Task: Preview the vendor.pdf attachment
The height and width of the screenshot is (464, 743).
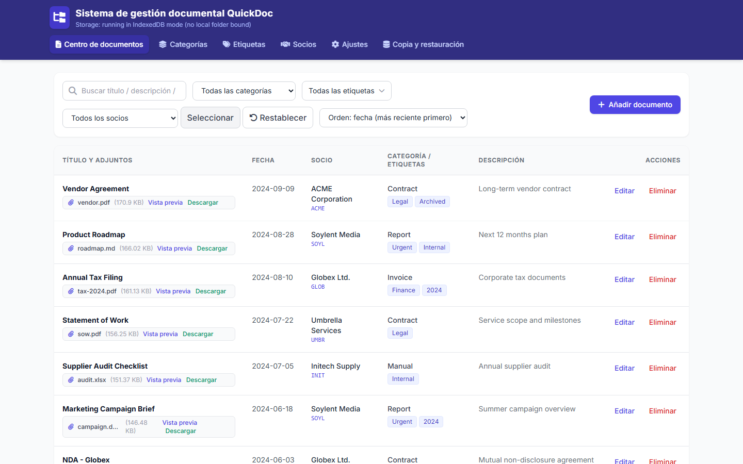Action: 165,203
